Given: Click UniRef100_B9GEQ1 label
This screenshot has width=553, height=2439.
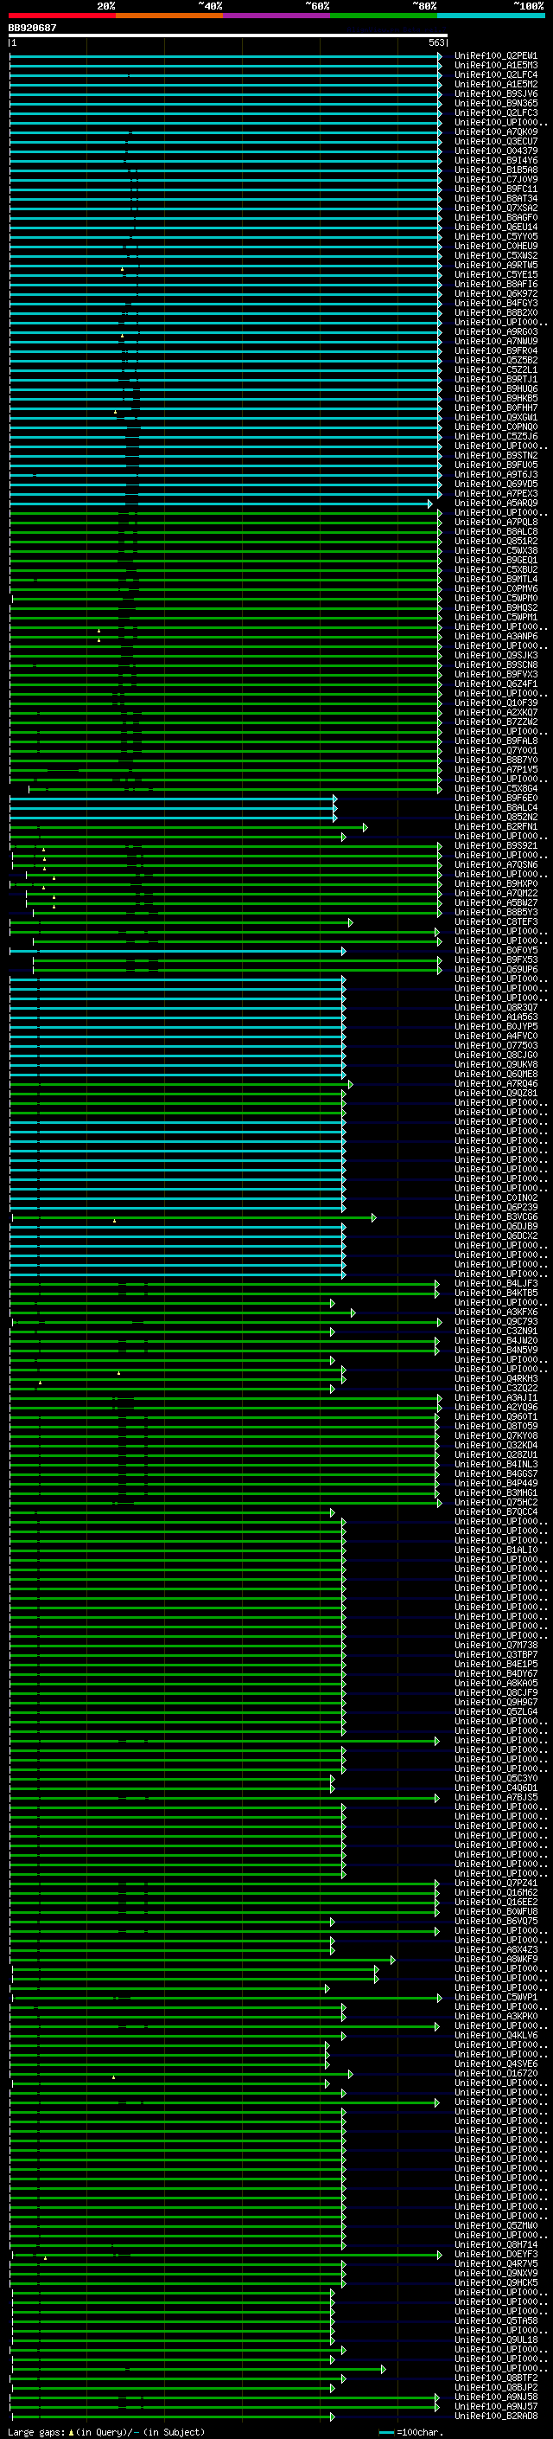Looking at the screenshot, I should pos(495,560).
